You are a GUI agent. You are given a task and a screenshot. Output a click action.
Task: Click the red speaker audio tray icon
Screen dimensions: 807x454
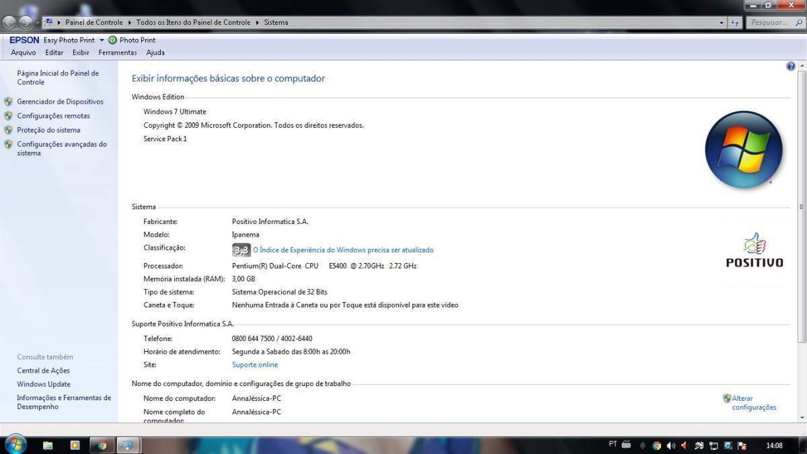click(685, 445)
